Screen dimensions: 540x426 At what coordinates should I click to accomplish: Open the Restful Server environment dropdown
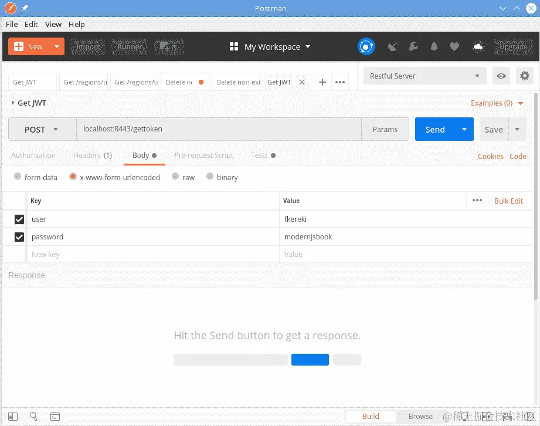coord(424,76)
